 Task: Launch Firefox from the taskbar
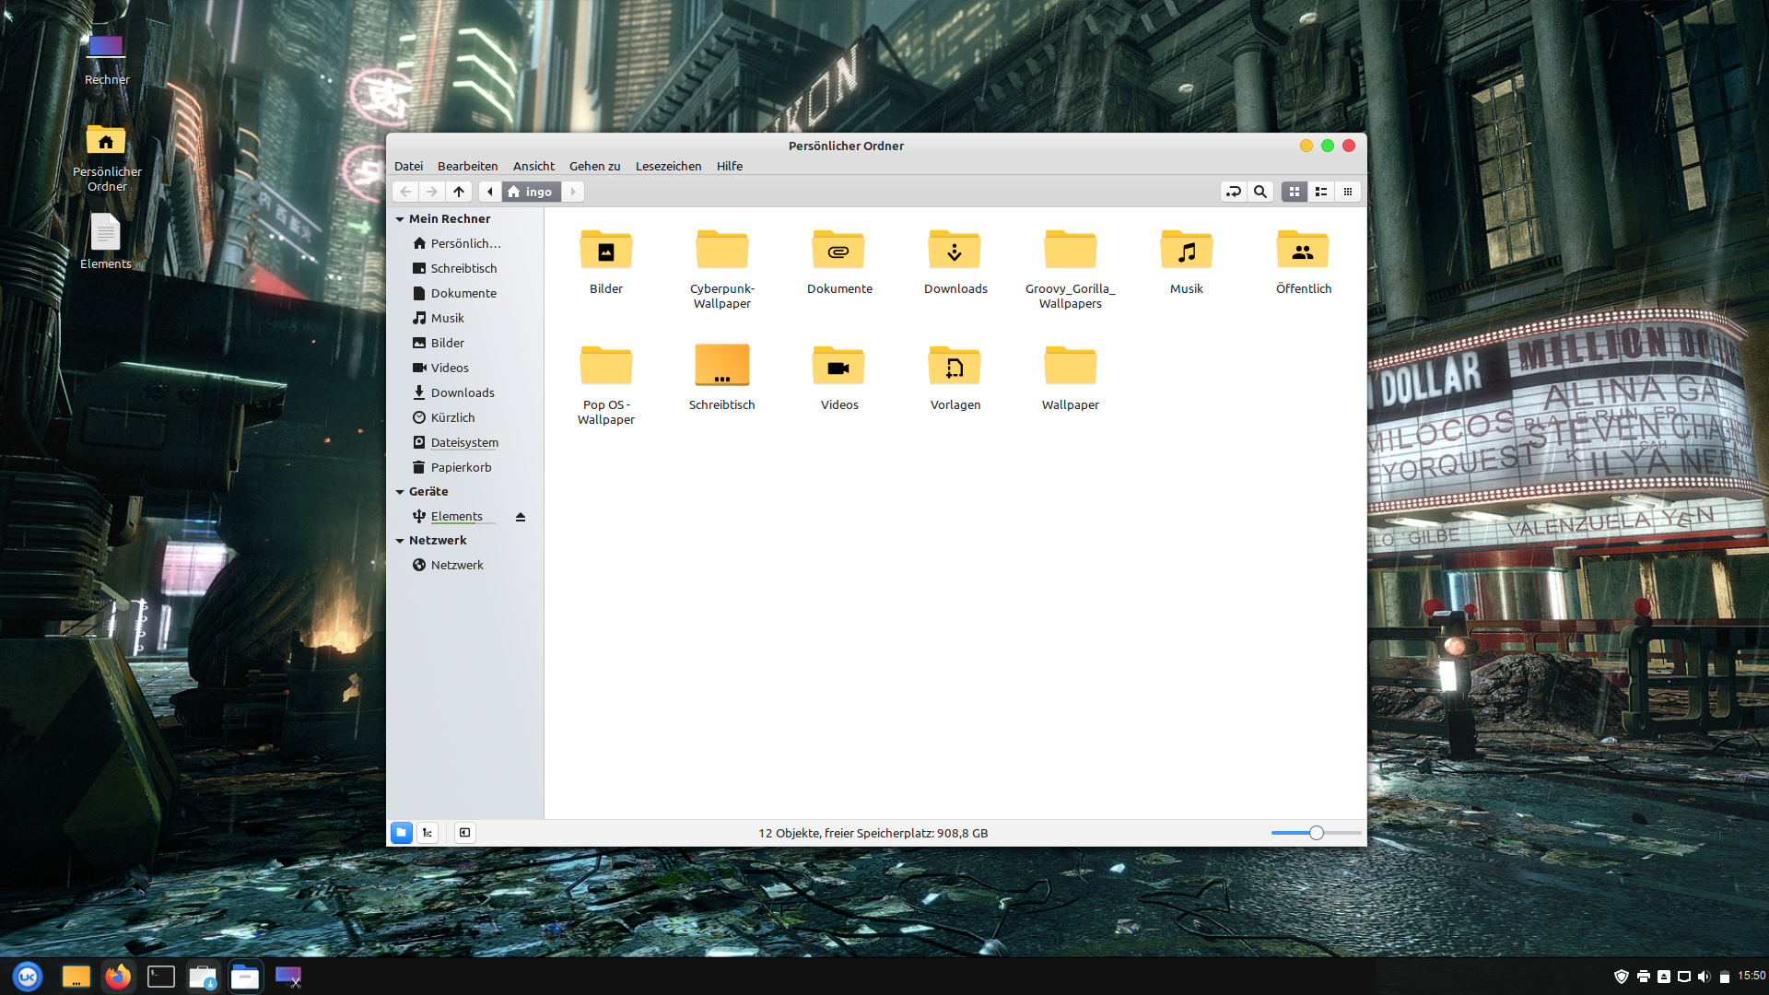[118, 977]
